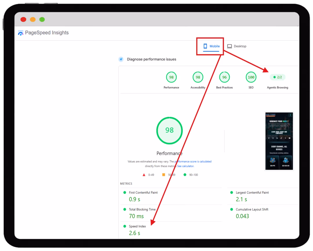Jump to Accessibility score gauge 98
The height and width of the screenshot is (251, 313).
(198, 77)
